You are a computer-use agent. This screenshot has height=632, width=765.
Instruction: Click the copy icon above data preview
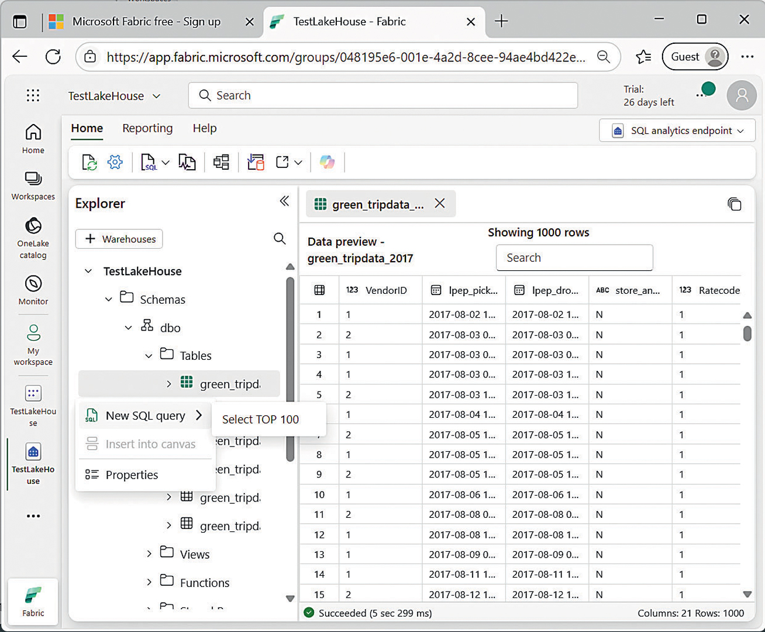735,204
